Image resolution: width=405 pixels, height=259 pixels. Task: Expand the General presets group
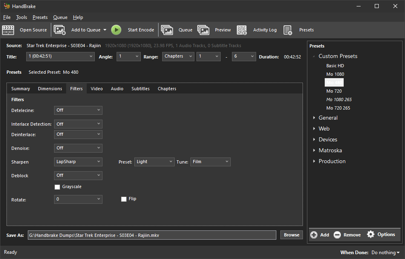[x=315, y=118]
